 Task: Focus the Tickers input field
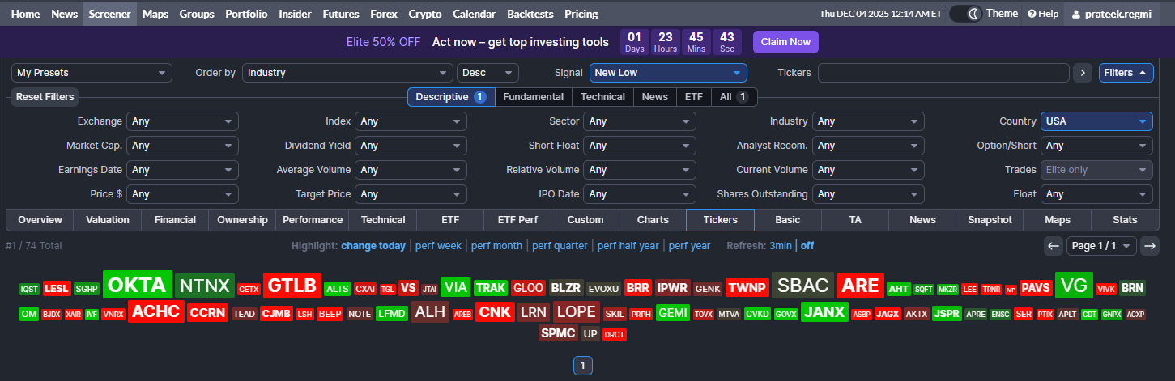pos(943,73)
